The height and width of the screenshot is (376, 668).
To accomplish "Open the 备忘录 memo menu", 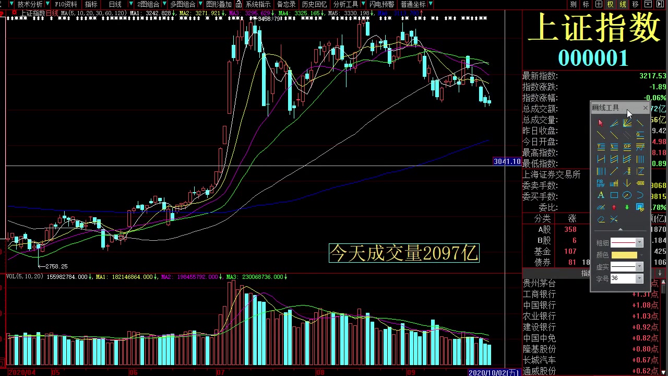I will point(286,4).
